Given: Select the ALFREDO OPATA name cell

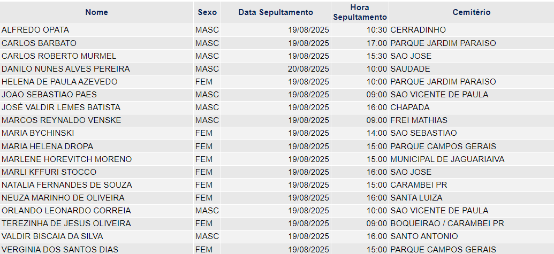Looking at the screenshot, I should [x=35, y=30].
